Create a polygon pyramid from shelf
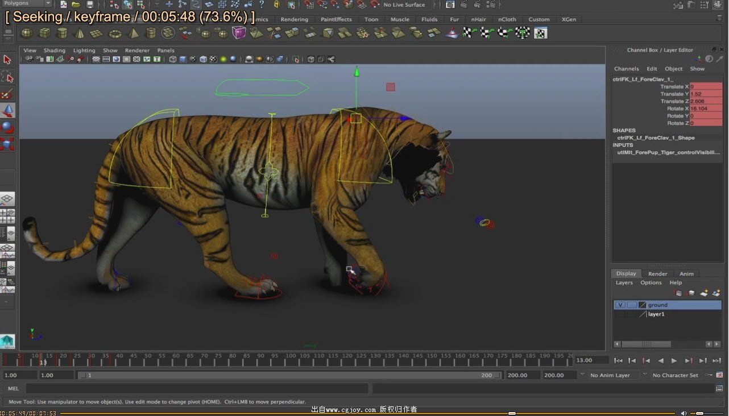The width and height of the screenshot is (729, 416). [x=133, y=33]
